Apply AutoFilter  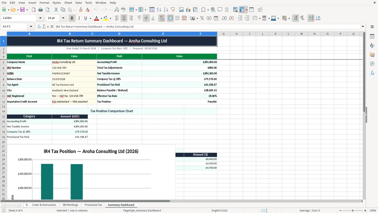click(x=173, y=10)
